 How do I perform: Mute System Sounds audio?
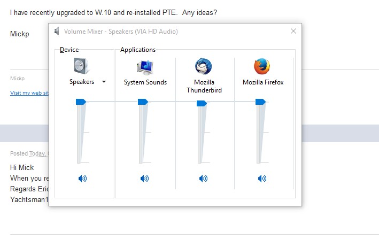(x=144, y=179)
